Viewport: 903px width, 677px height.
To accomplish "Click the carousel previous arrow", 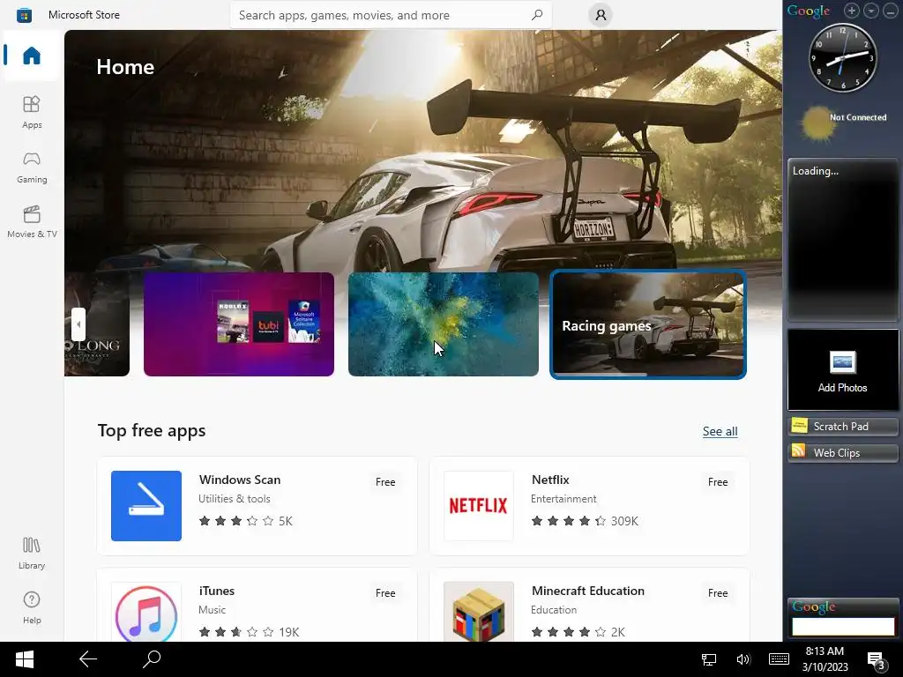I will click(78, 324).
